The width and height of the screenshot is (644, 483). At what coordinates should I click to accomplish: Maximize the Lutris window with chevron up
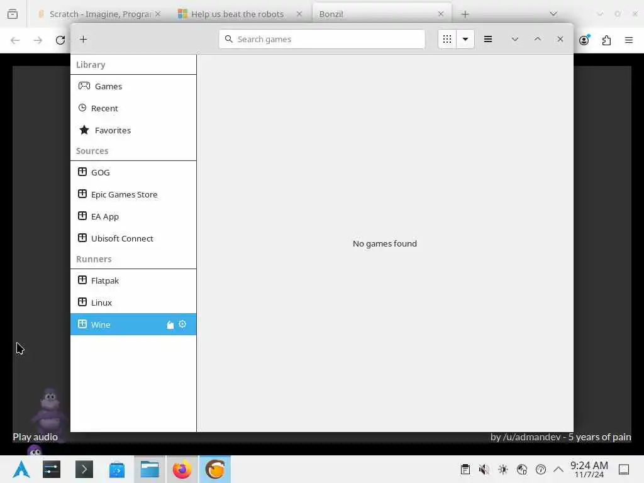(x=537, y=39)
